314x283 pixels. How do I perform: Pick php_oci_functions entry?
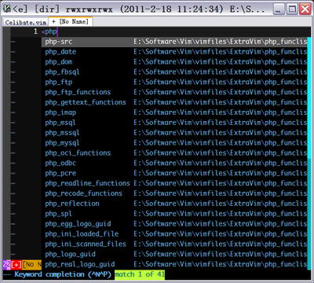coord(174,153)
